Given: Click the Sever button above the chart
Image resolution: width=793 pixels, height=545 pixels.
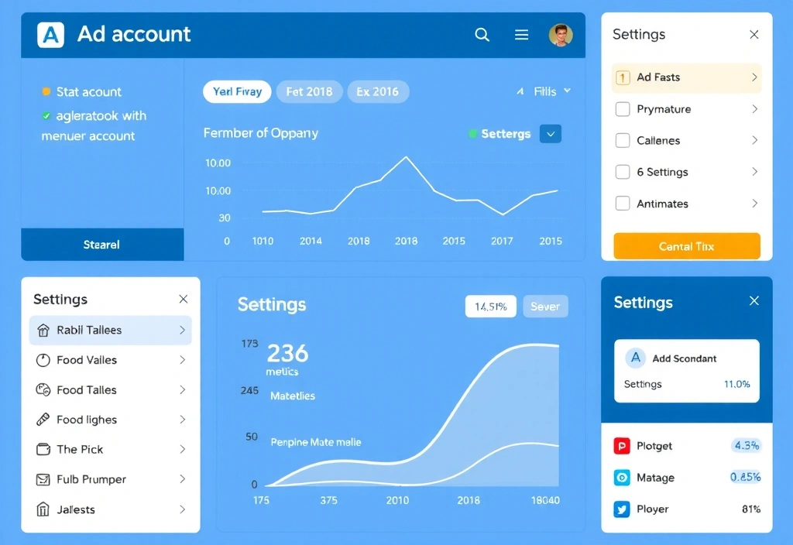Looking at the screenshot, I should (545, 306).
